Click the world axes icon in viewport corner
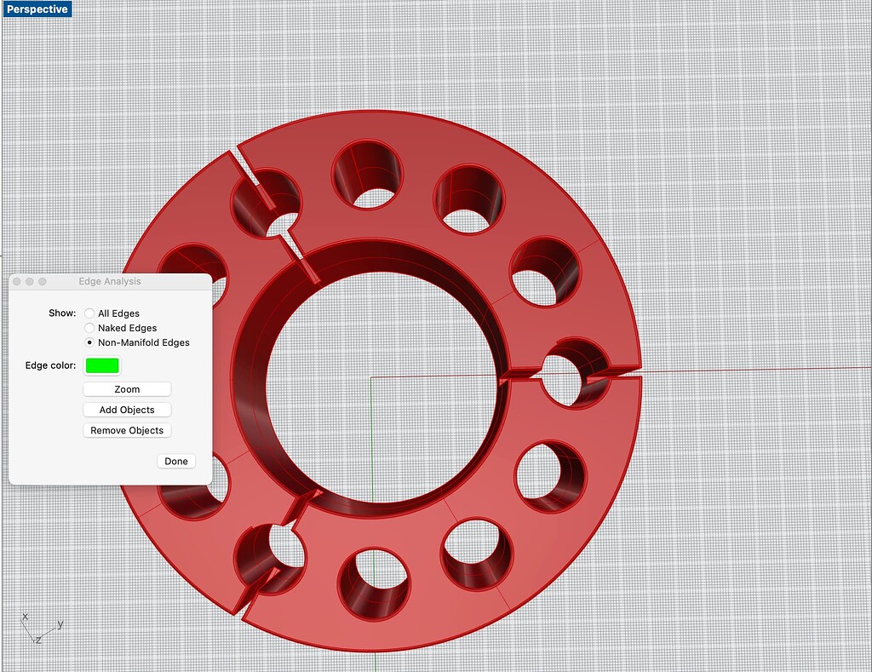Viewport: 872px width, 672px height. [42, 628]
